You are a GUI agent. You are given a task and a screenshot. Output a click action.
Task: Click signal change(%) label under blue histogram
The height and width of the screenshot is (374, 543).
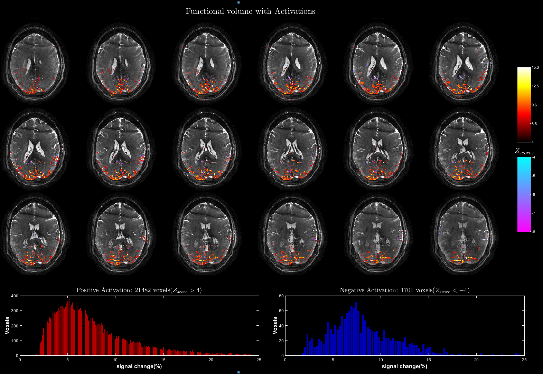pyautogui.click(x=404, y=366)
